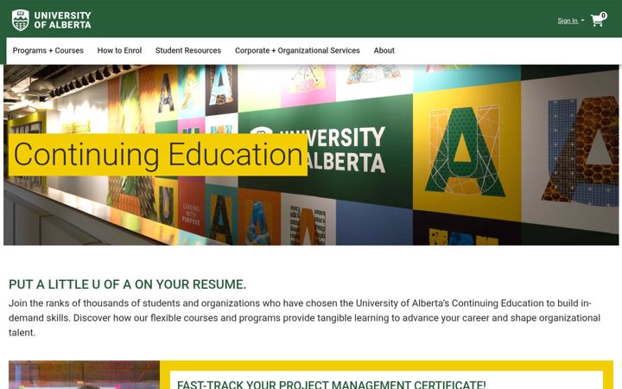Click the University of Alberta wordmark text
The width and height of the screenshot is (622, 389).
click(63, 20)
